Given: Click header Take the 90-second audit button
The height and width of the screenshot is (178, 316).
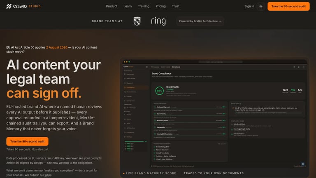Looking at the screenshot, I should tap(288, 6).
